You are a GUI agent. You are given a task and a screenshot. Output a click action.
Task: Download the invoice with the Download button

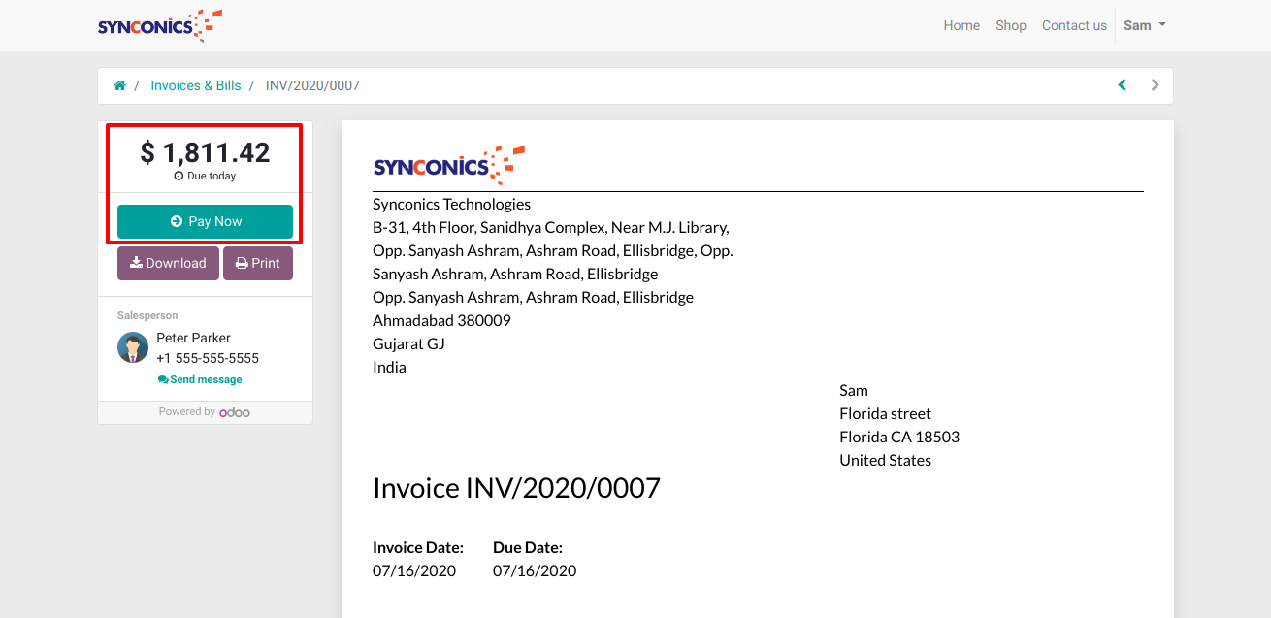click(x=168, y=263)
